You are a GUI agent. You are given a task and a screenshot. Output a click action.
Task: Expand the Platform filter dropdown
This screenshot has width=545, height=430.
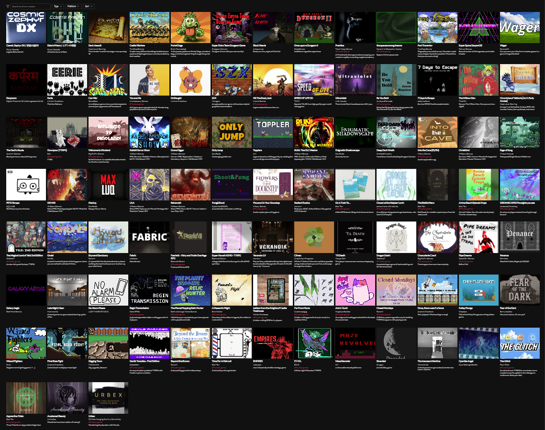click(x=73, y=6)
